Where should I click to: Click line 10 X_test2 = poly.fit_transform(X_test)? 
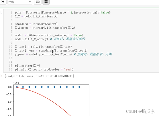click(43, 47)
